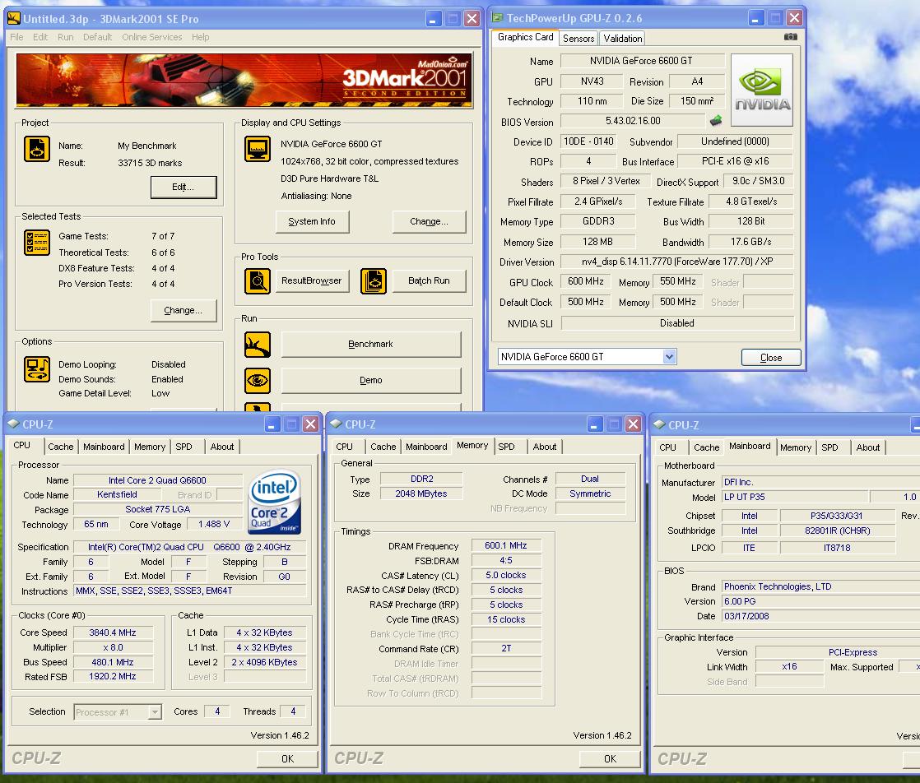Click the GPU-Z Name field NVIDIA GeForce 6600 GT
The image size is (920, 783).
pos(643,61)
